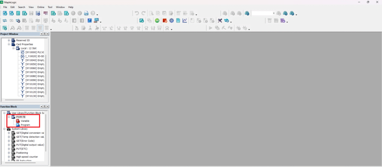382x167 pixels.
Task: Click the red document icon in second toolbar
Action: [x=165, y=21]
